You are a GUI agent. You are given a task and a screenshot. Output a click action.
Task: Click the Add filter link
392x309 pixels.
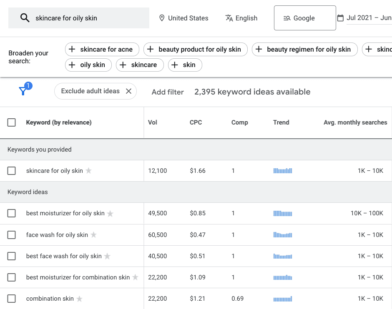click(168, 92)
